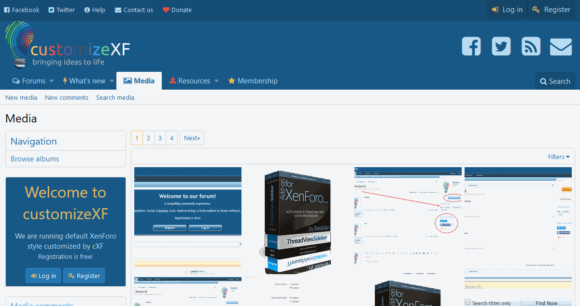Open the ThreadViewSidebar box thumbnail
Screen dimensions: 580x306
(x=297, y=222)
